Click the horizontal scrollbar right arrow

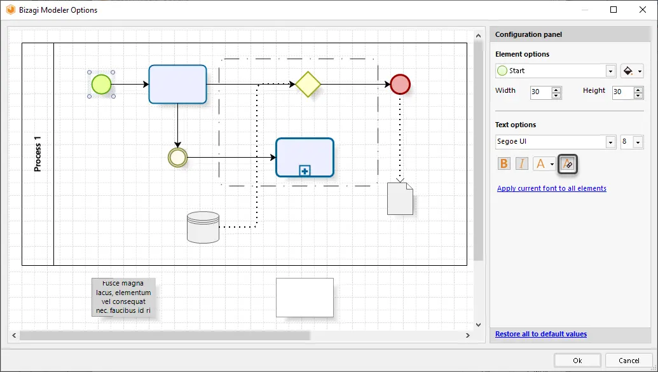tap(467, 336)
